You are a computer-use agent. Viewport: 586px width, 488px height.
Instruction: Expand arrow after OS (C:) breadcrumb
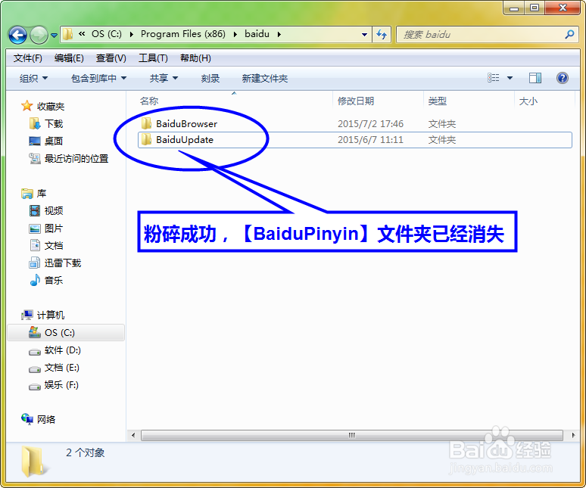[x=132, y=34]
